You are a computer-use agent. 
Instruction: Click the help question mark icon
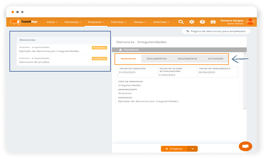(x=202, y=22)
